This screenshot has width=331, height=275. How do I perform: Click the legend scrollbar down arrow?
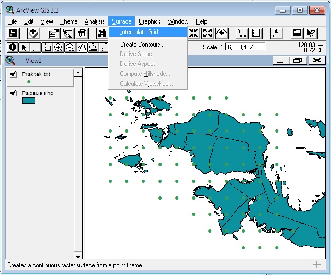click(78, 256)
